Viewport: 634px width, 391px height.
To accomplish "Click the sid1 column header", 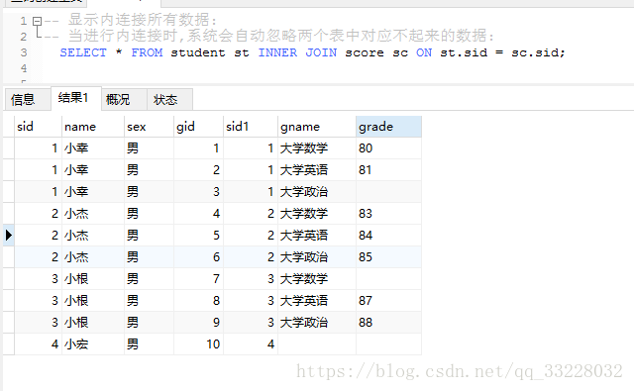I will (x=251, y=127).
